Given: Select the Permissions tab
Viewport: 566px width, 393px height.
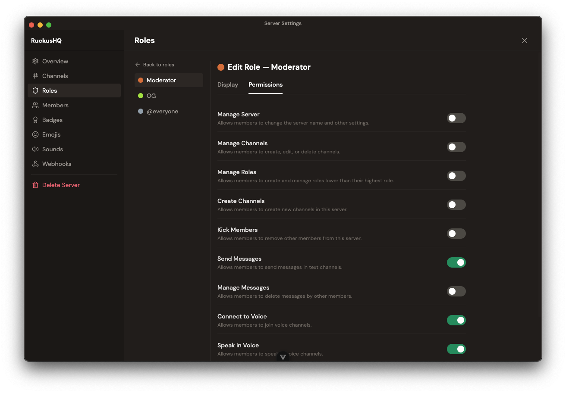Looking at the screenshot, I should tap(265, 84).
